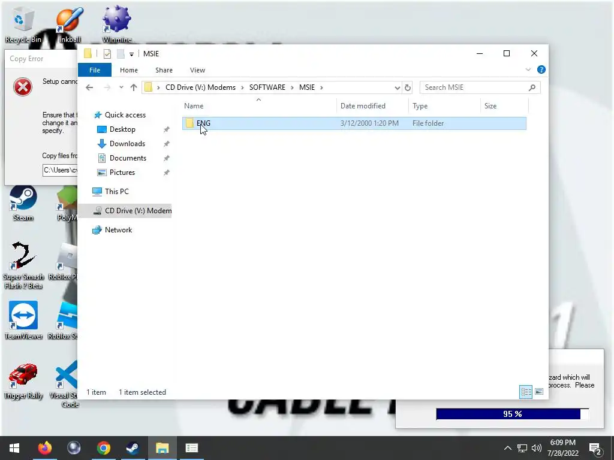Refresh the MSIE folder view
Screen dimensions: 614x460
click(408, 87)
